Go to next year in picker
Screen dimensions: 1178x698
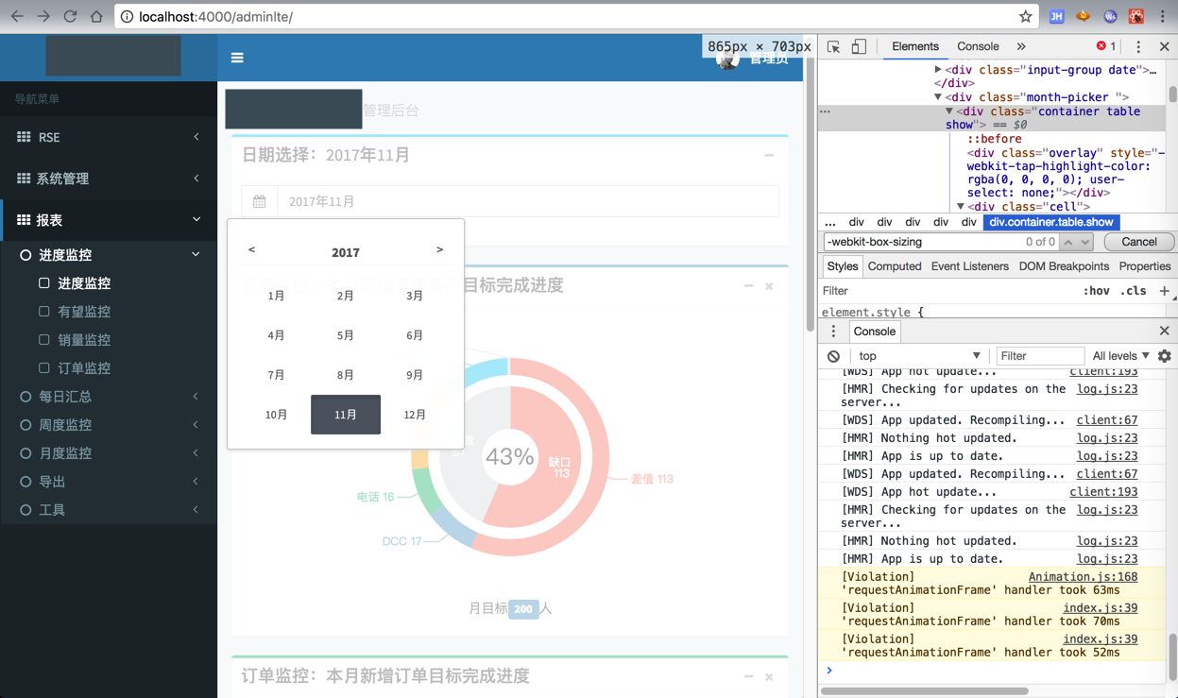pyautogui.click(x=439, y=250)
